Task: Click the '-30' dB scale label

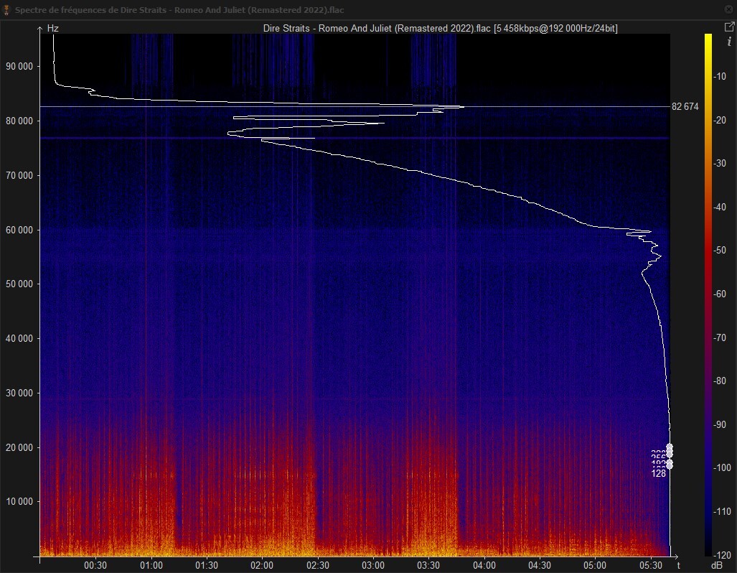Action: point(720,164)
